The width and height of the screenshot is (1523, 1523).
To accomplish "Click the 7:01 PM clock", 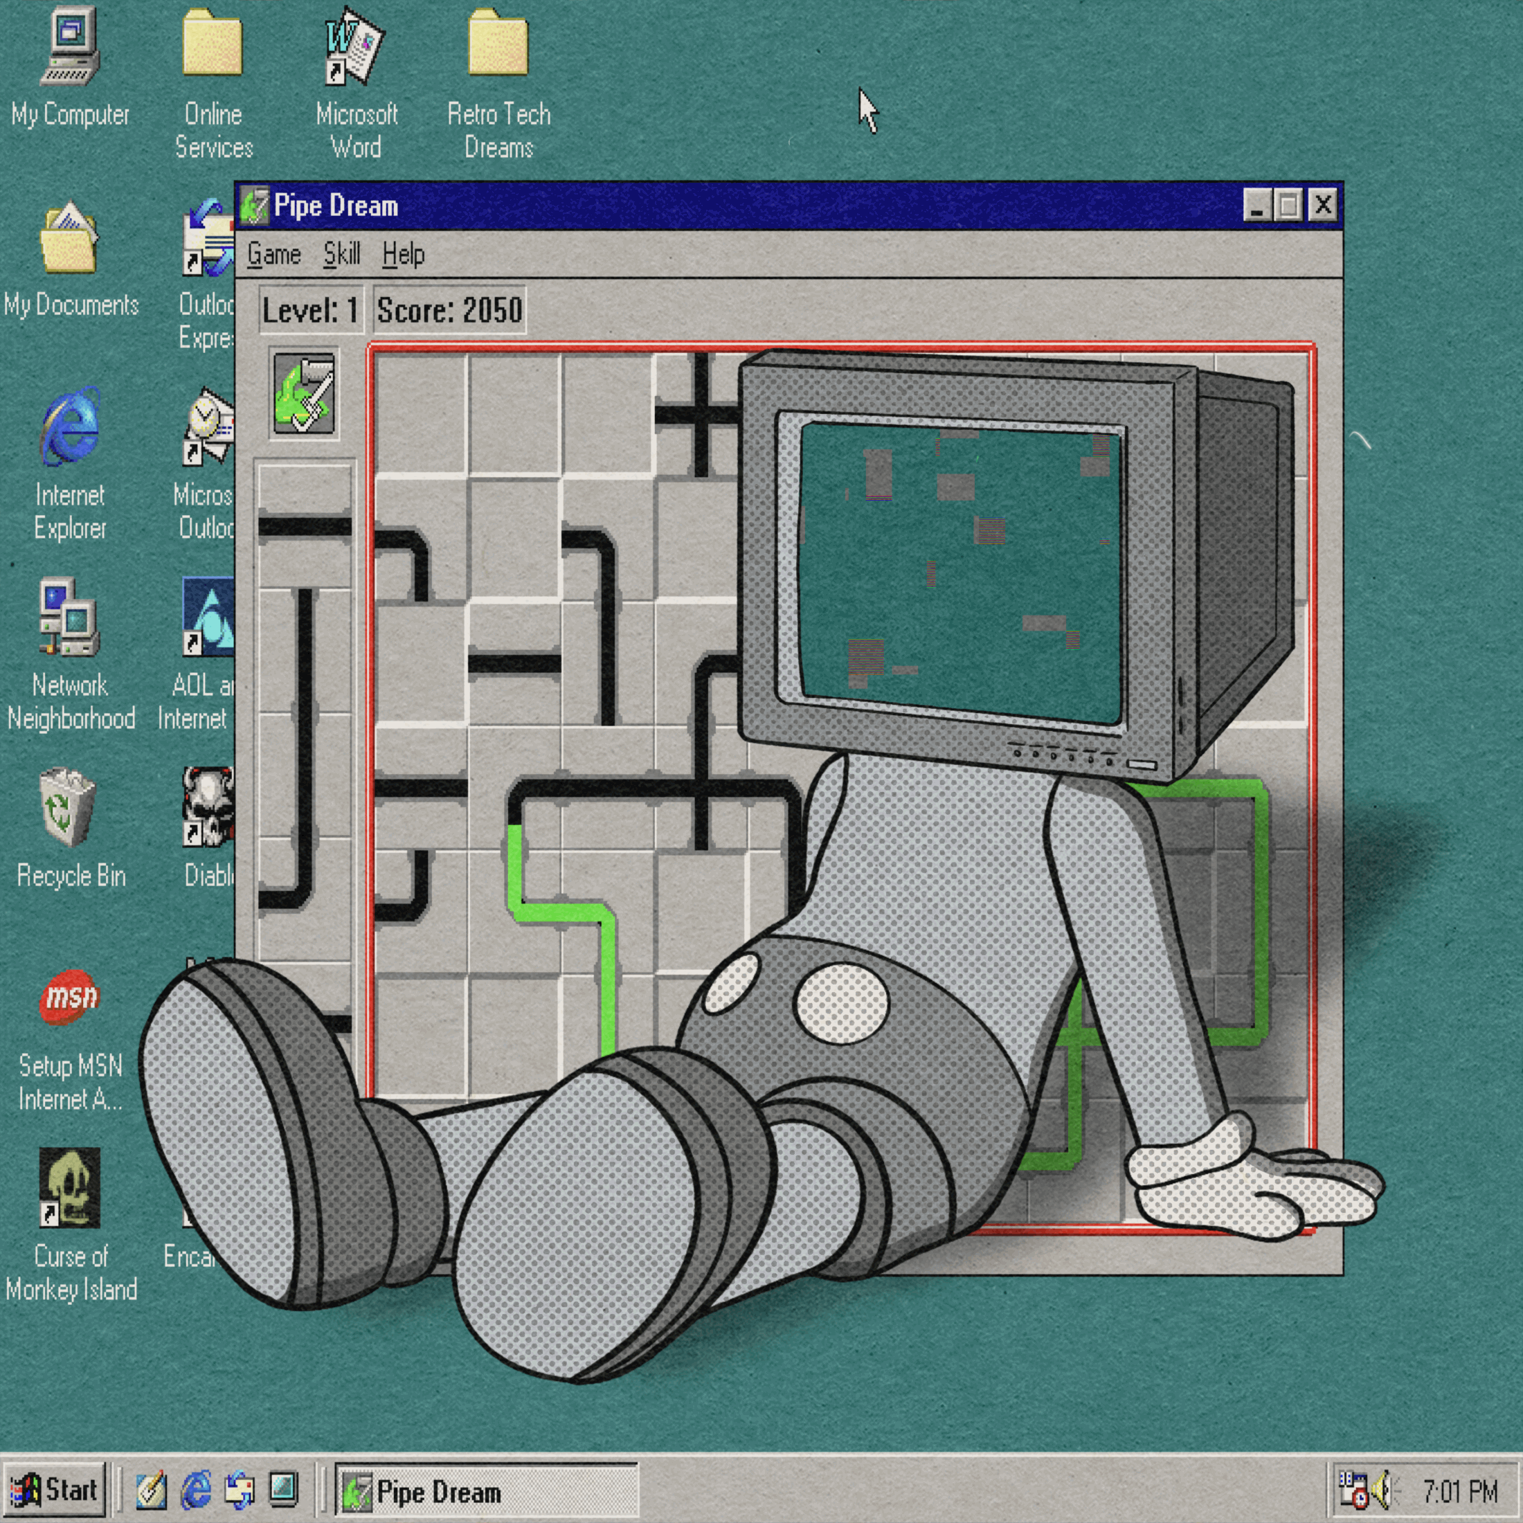I will point(1460,1490).
